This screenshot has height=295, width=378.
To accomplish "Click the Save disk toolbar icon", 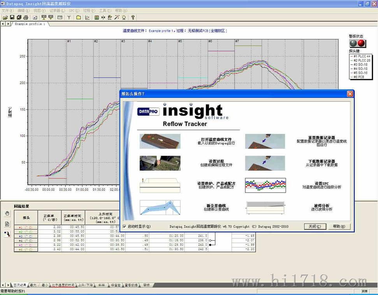I will pos(12,18).
